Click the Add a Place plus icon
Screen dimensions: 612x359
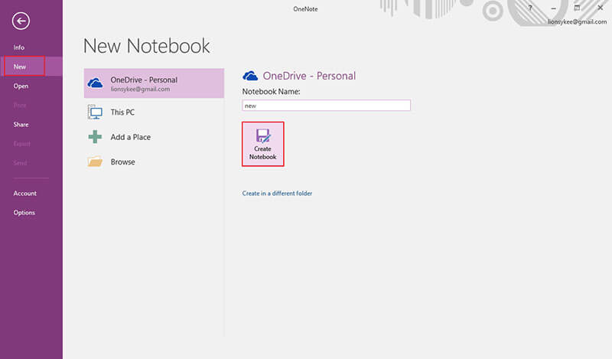pos(96,137)
